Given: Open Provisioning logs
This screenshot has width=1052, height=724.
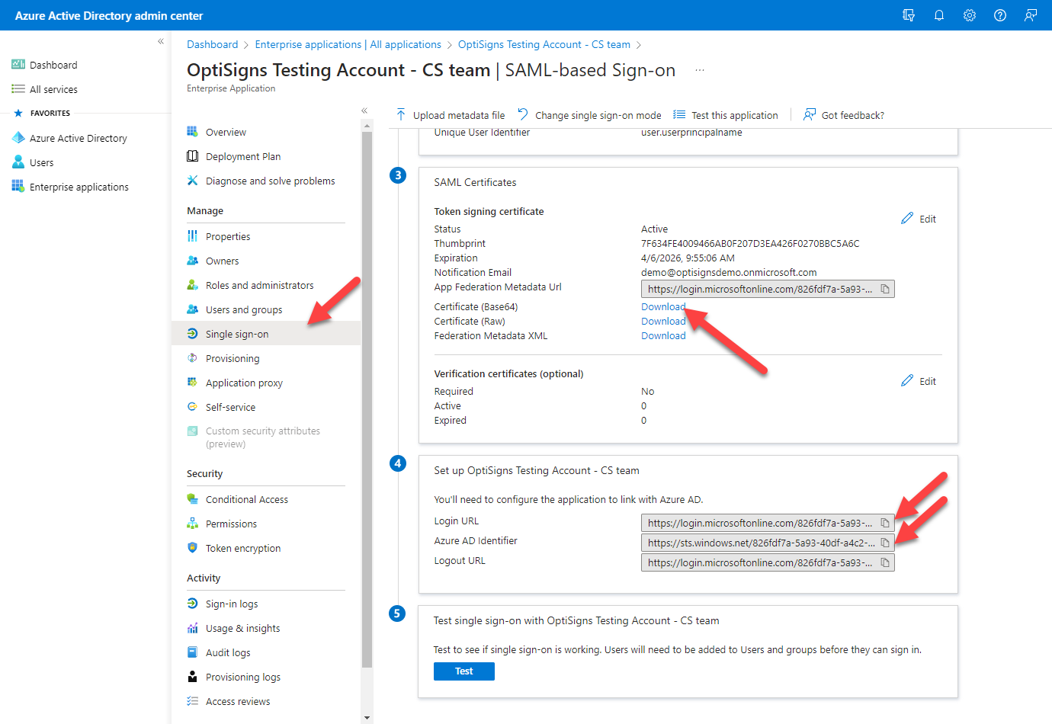Looking at the screenshot, I should tap(242, 677).
